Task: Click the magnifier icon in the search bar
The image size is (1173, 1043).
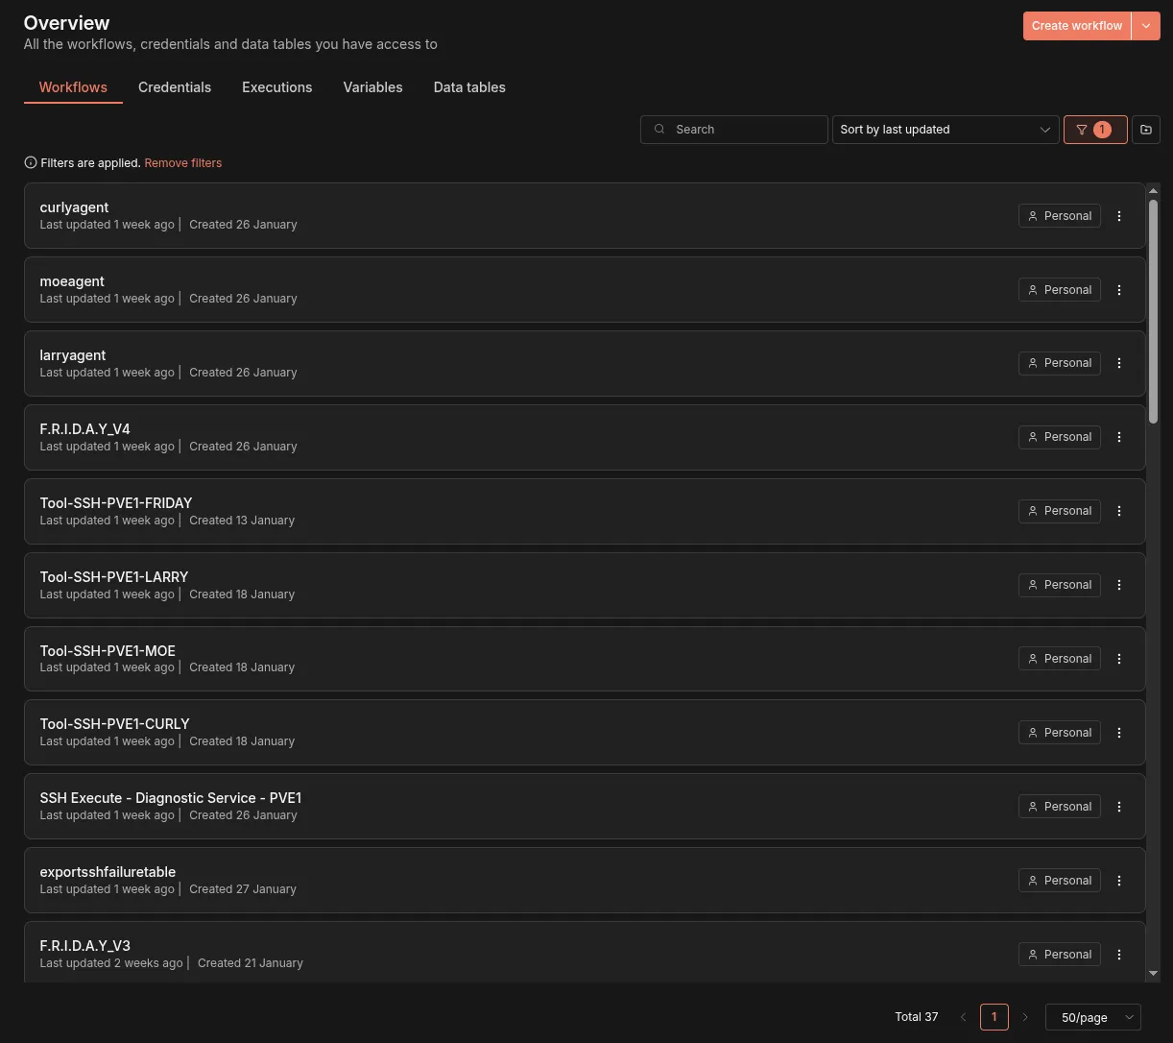Action: pos(659,129)
